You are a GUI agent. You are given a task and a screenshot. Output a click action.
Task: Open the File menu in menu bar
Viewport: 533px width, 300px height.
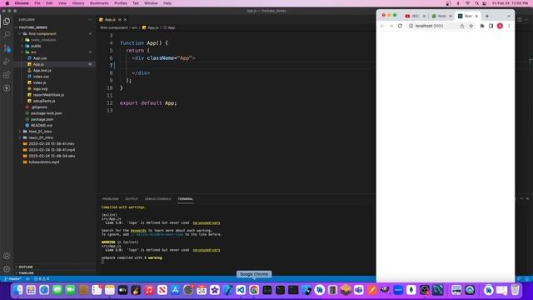coord(37,3)
